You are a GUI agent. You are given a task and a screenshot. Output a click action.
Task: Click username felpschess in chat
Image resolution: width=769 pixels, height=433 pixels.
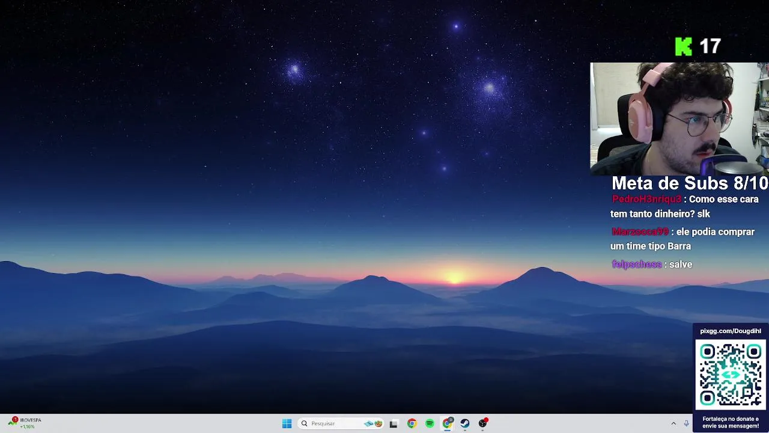[x=636, y=264]
